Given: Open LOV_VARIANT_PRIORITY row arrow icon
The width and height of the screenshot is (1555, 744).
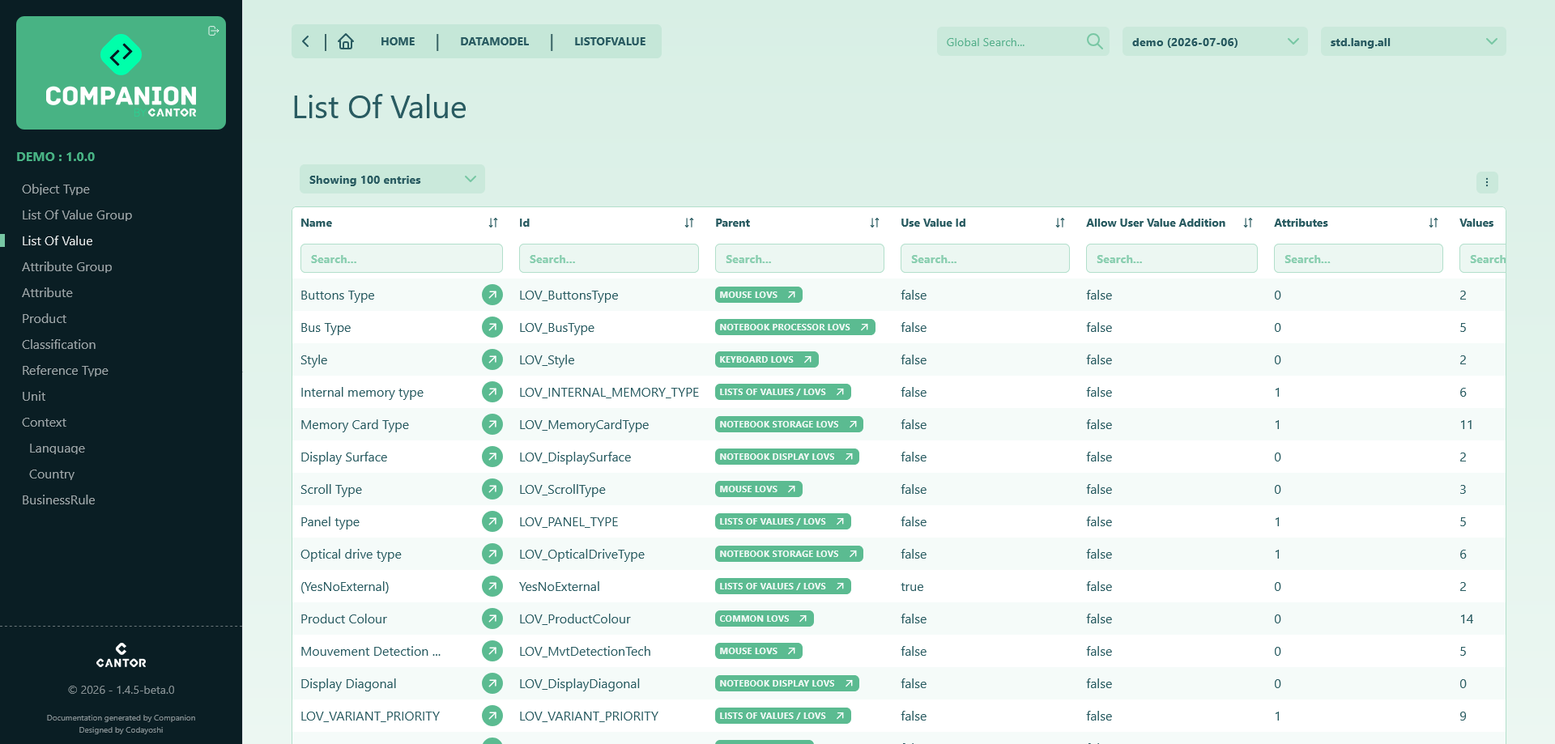Looking at the screenshot, I should [492, 716].
